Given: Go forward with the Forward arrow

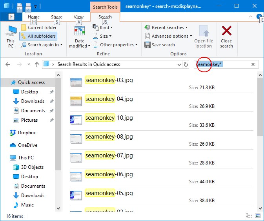Looking at the screenshot, I should click(x=20, y=64).
